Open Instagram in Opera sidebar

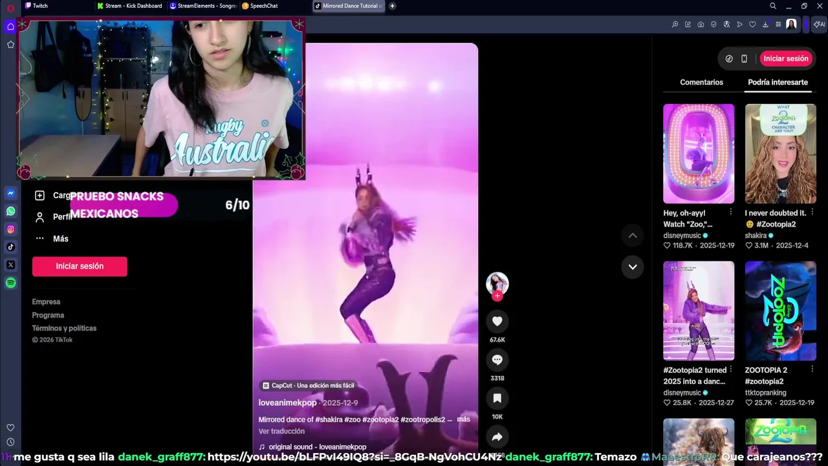[x=10, y=229]
